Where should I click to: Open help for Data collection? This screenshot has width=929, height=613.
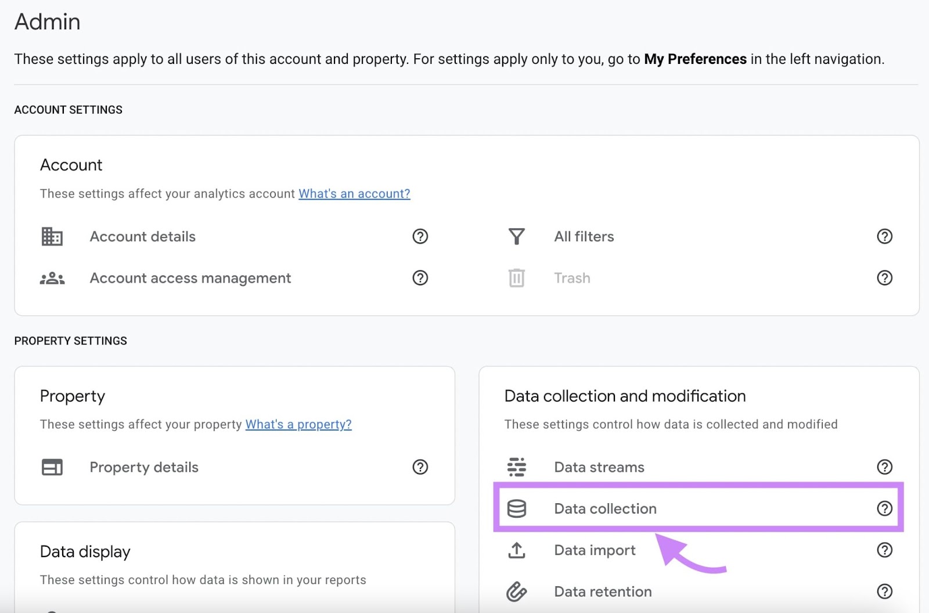tap(885, 508)
